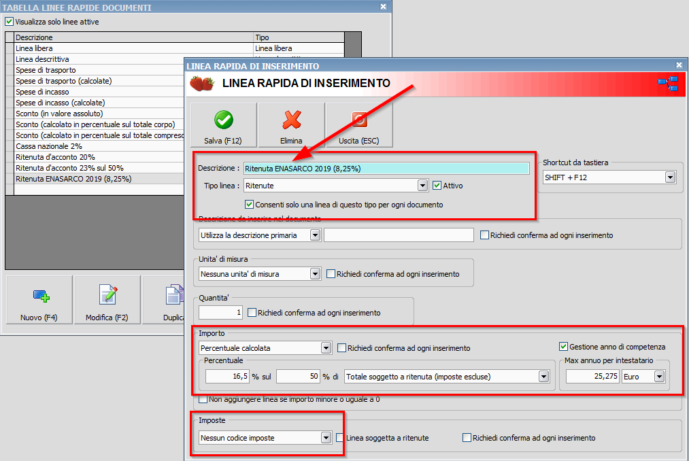Viewport: 689px width, 461px height.
Task: Select Ritenuta d'acconto 20% in the list
Action: click(x=68, y=156)
